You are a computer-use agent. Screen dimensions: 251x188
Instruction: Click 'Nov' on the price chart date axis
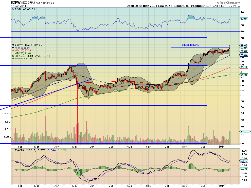185,147
